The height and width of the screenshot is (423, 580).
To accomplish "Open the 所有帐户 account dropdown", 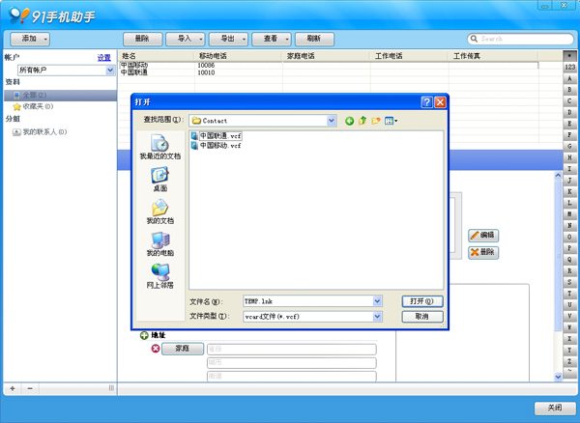I will click(x=110, y=70).
